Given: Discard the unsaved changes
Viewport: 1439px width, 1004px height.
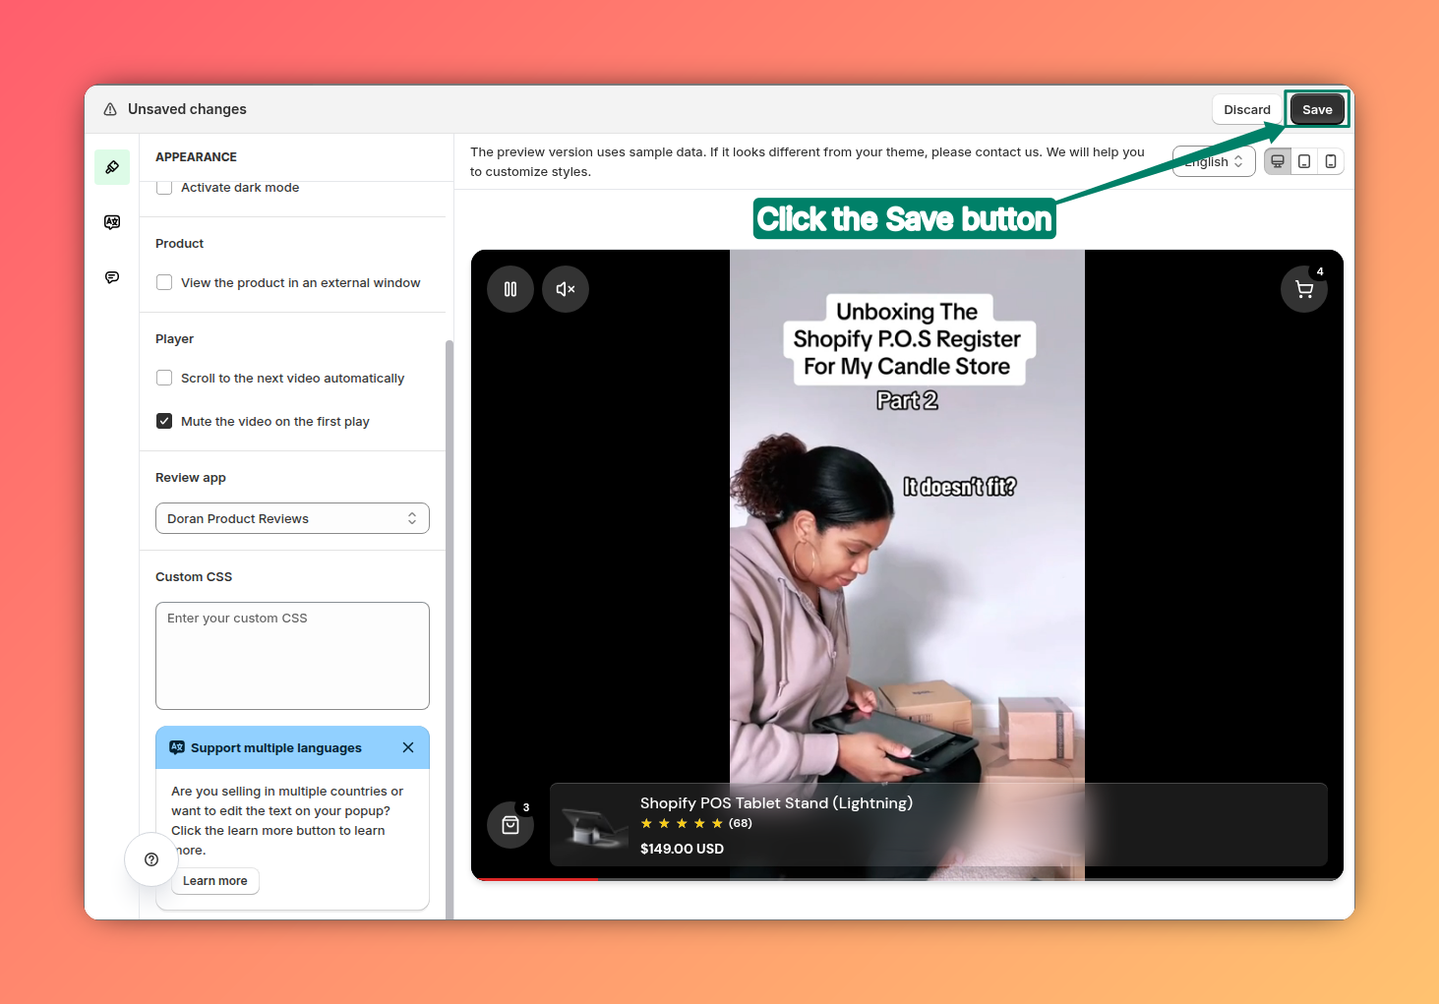Looking at the screenshot, I should pyautogui.click(x=1247, y=109).
